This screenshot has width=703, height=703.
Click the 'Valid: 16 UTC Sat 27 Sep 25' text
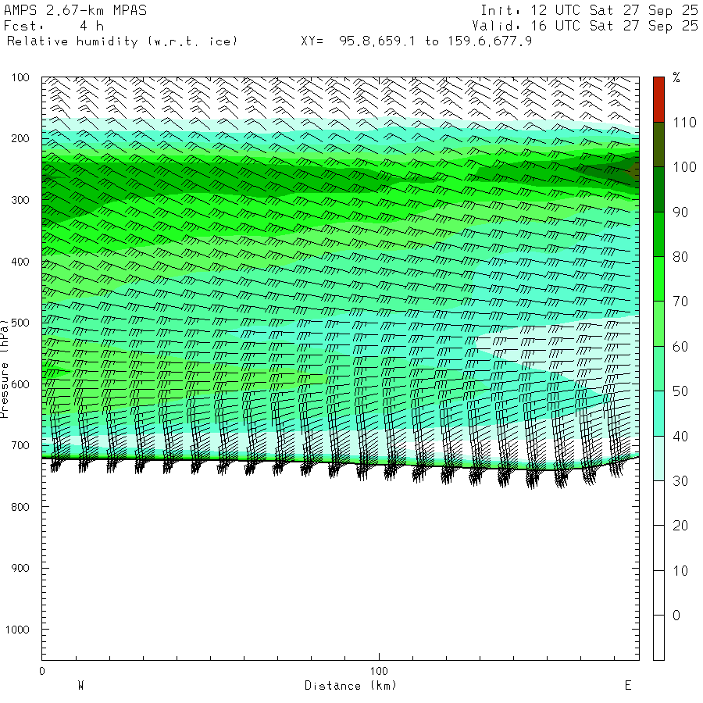[584, 26]
